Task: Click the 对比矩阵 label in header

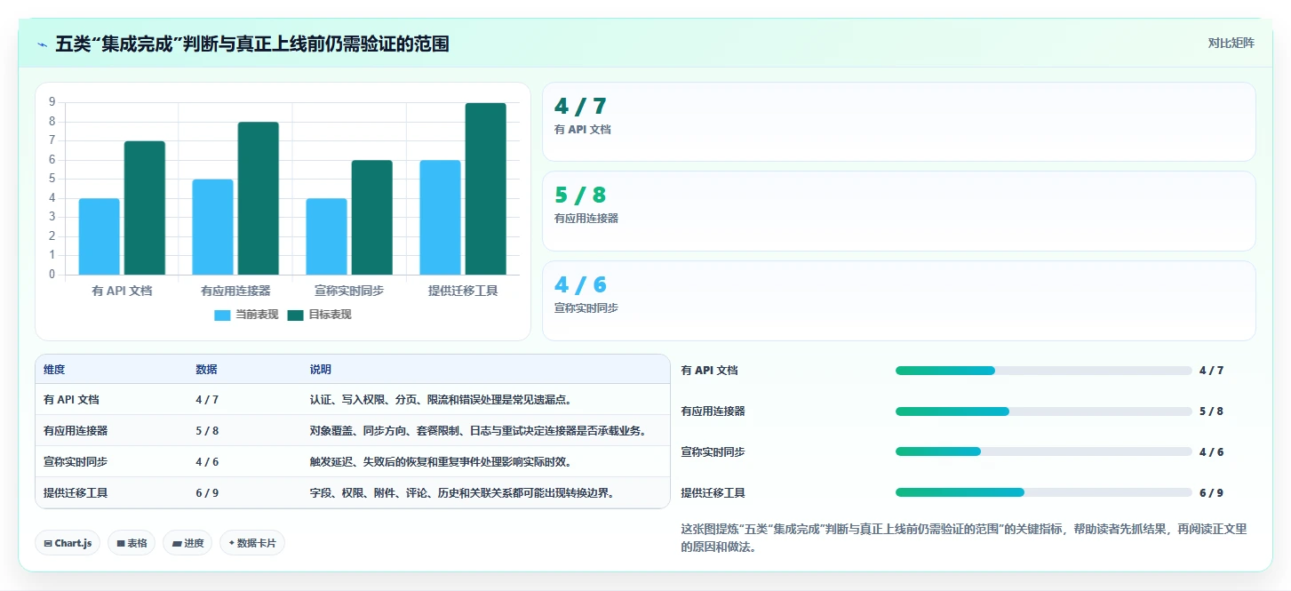Action: 1231,43
